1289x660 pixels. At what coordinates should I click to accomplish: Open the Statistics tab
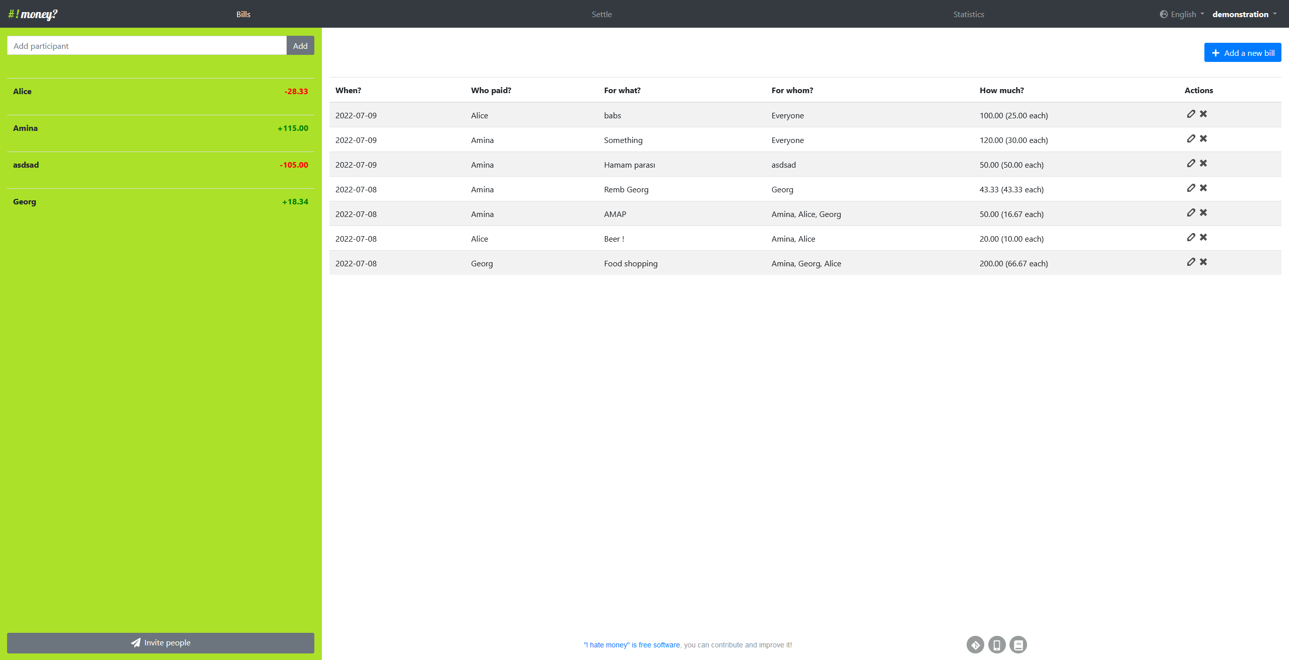968,14
